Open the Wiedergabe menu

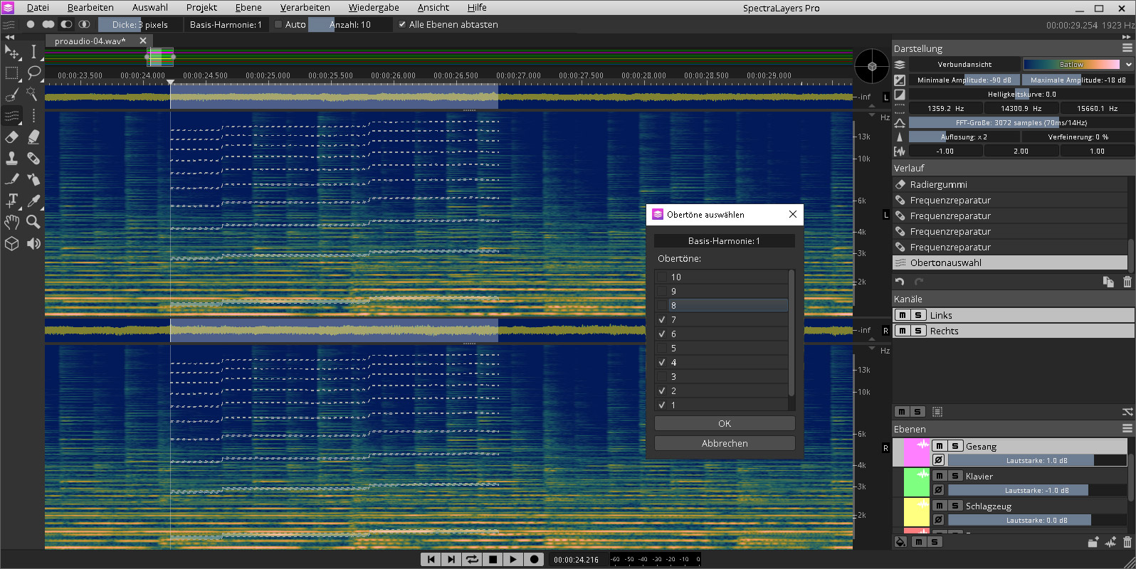pos(373,7)
